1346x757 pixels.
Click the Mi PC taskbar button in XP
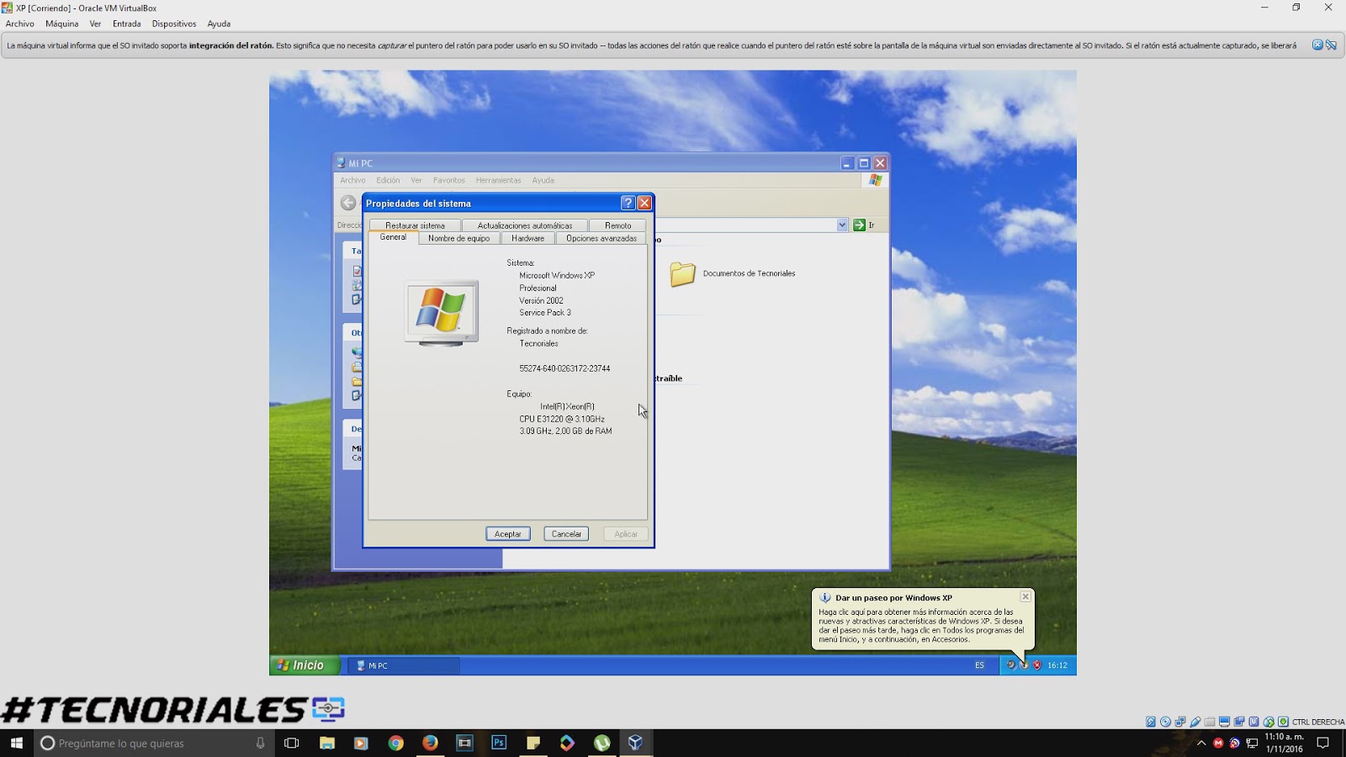pyautogui.click(x=404, y=665)
